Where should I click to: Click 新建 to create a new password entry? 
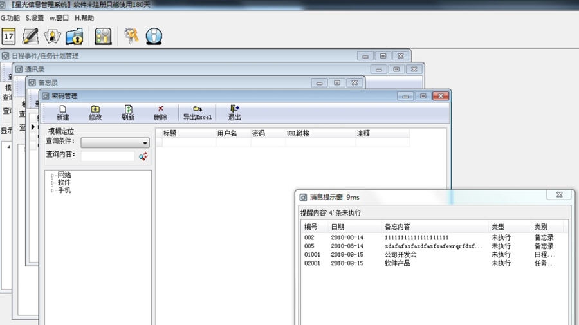pyautogui.click(x=62, y=113)
